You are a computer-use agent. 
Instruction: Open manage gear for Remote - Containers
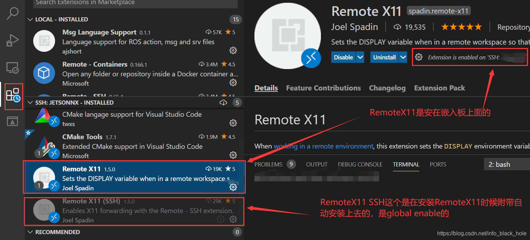click(x=233, y=82)
